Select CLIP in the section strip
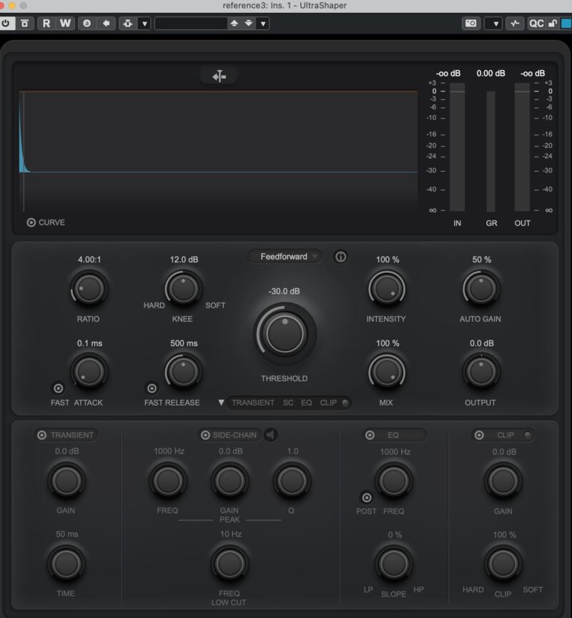This screenshot has height=618, width=572. pos(328,403)
